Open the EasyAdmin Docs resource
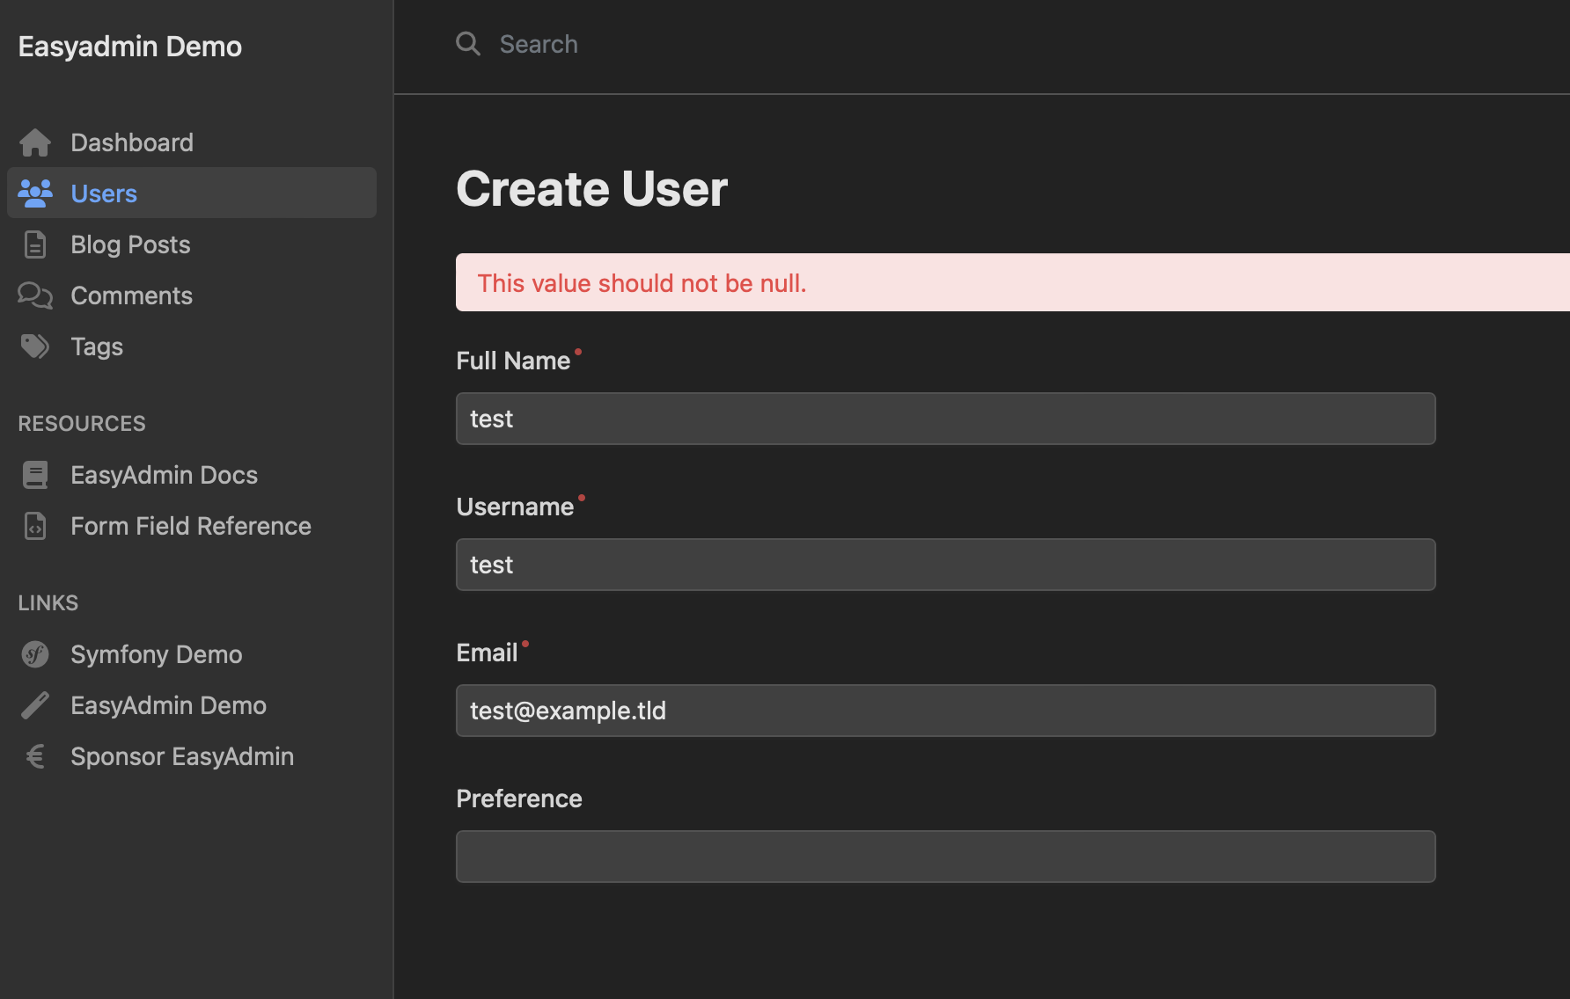 tap(164, 474)
